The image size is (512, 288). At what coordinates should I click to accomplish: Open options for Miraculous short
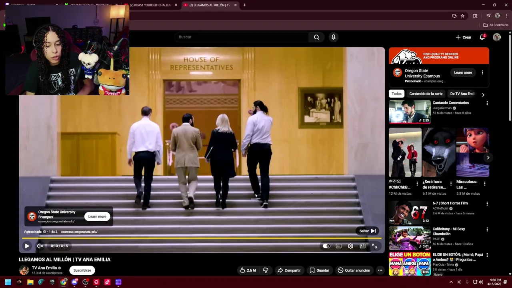484,184
